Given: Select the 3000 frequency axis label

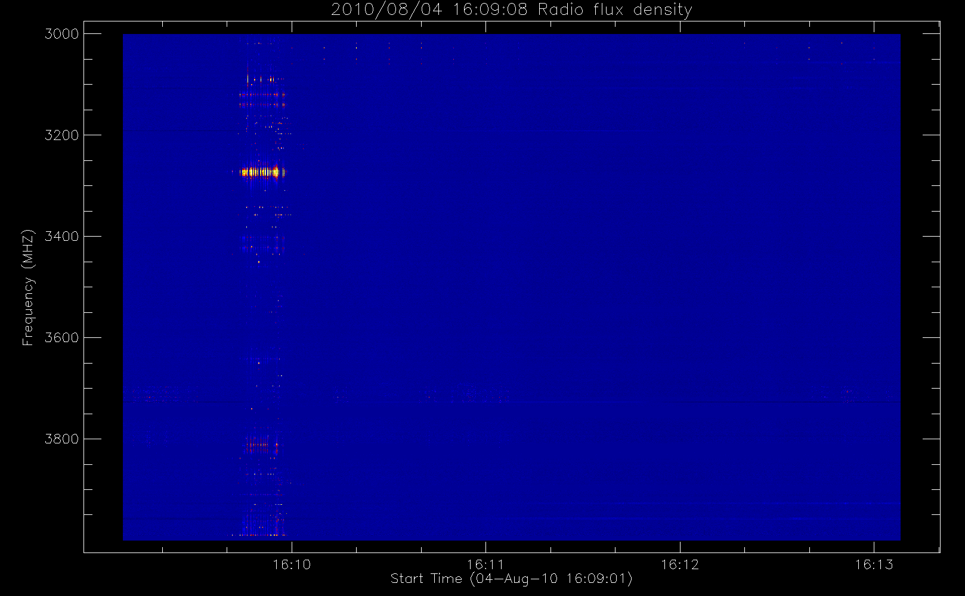Looking at the screenshot, I should click(x=62, y=34).
